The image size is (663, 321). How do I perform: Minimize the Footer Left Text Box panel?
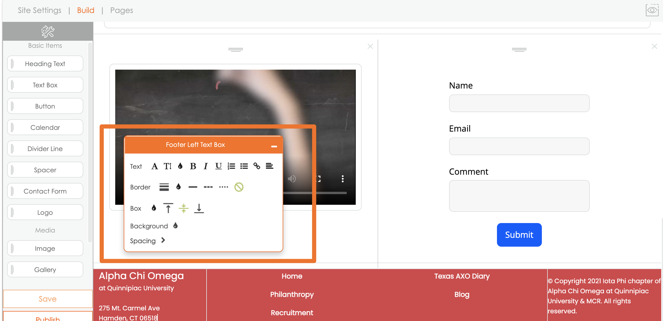[274, 146]
